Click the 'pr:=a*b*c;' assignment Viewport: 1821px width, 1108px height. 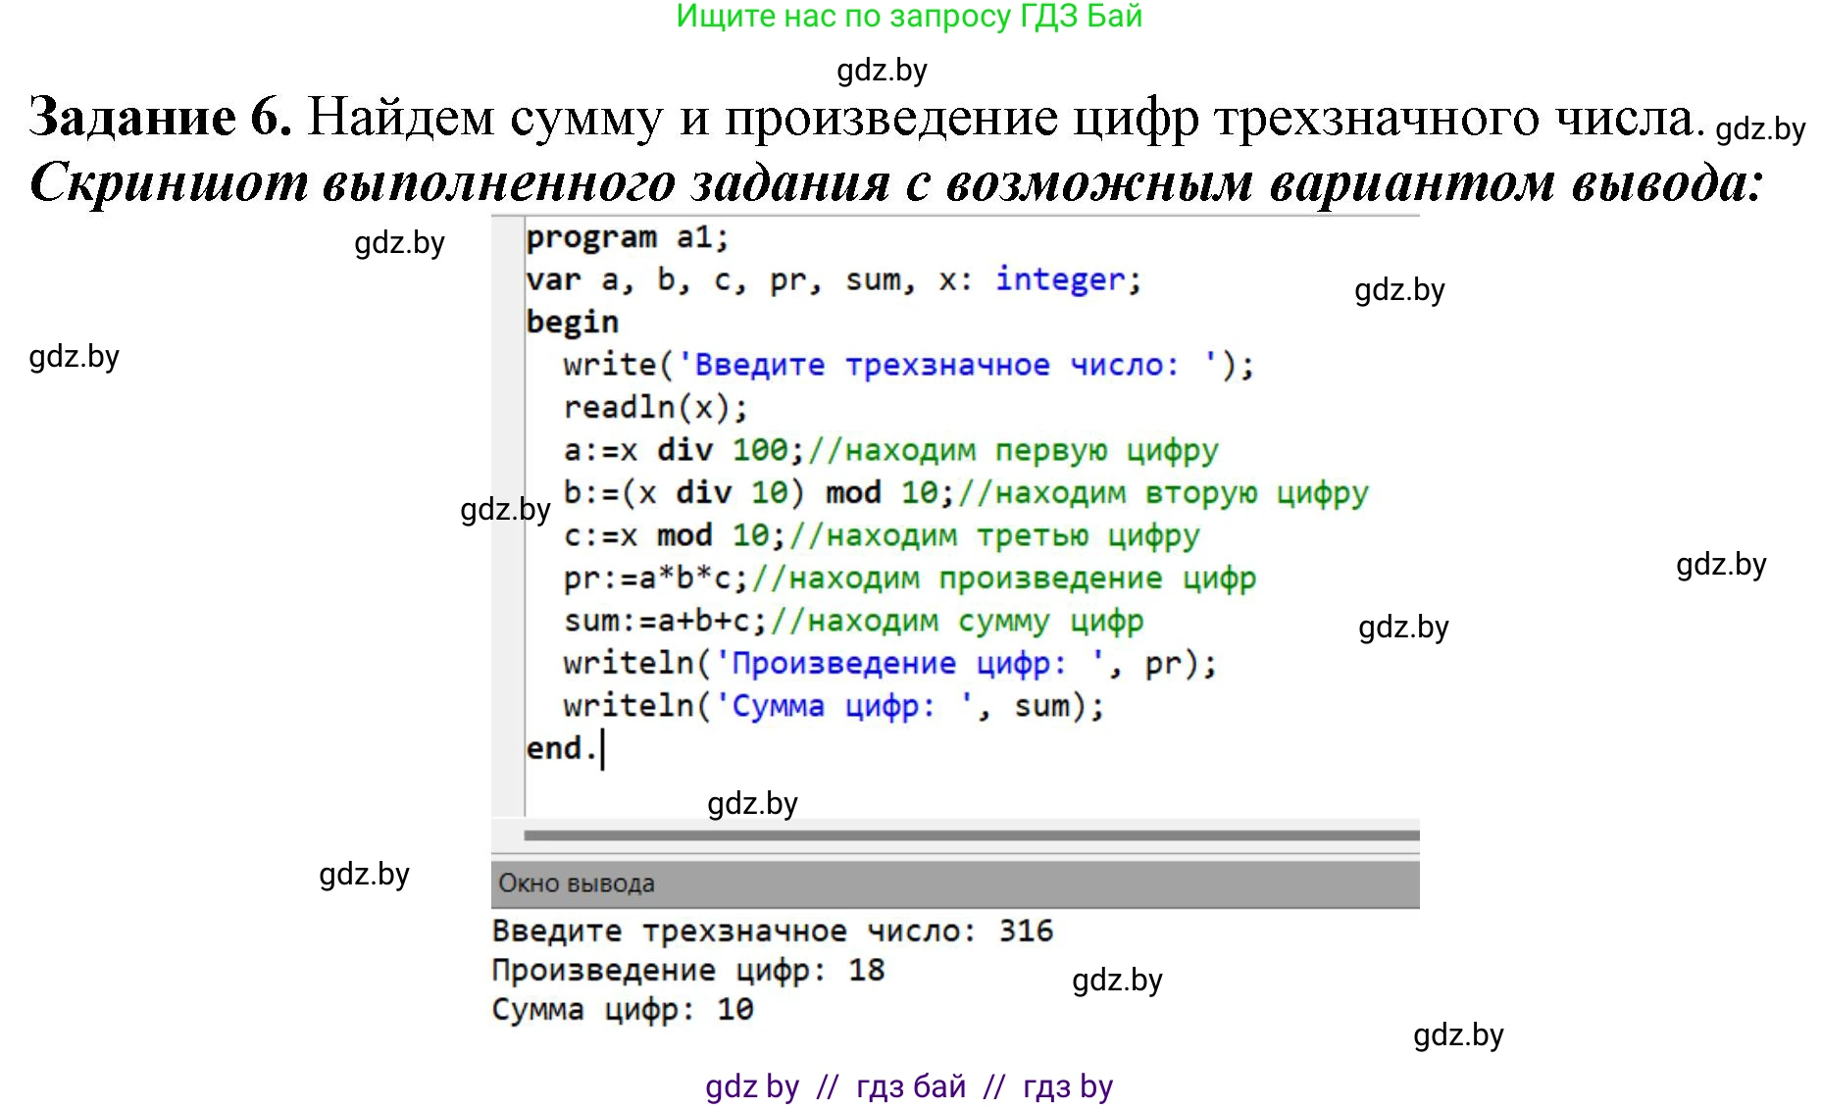[x=655, y=579]
